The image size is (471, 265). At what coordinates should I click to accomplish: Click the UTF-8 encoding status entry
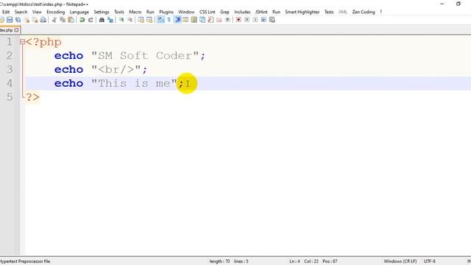tap(430, 261)
